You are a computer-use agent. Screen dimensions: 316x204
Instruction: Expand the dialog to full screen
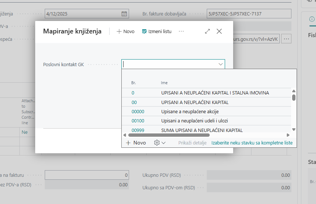tap(207, 32)
